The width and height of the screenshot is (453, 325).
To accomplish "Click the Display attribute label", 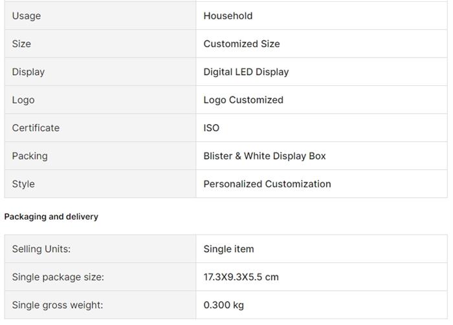I will click(28, 72).
